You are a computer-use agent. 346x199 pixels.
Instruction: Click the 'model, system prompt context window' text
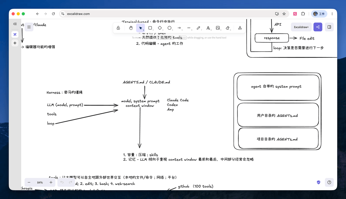click(140, 103)
